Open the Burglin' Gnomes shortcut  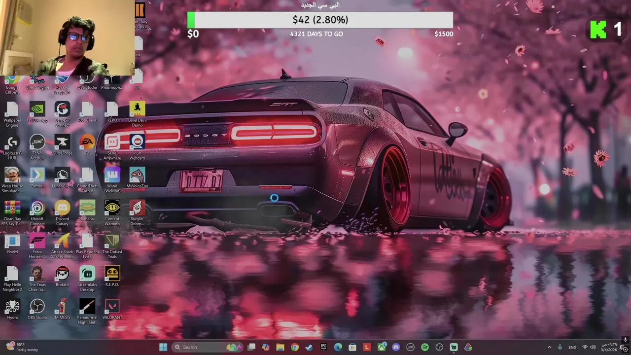click(x=137, y=213)
